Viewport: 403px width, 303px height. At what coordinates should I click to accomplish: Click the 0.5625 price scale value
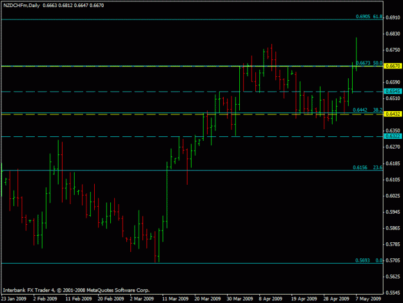pyautogui.click(x=393, y=277)
